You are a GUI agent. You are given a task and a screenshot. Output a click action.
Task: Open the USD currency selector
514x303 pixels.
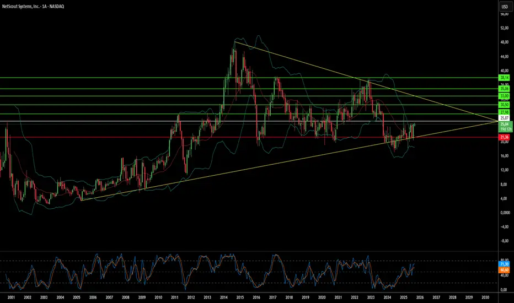point(504,7)
